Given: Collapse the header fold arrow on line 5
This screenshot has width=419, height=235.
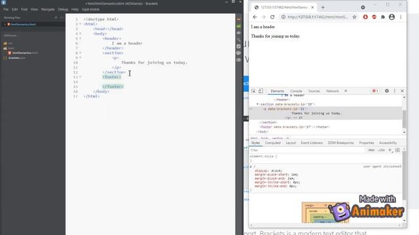Looking at the screenshot, I should click(x=80, y=39).
